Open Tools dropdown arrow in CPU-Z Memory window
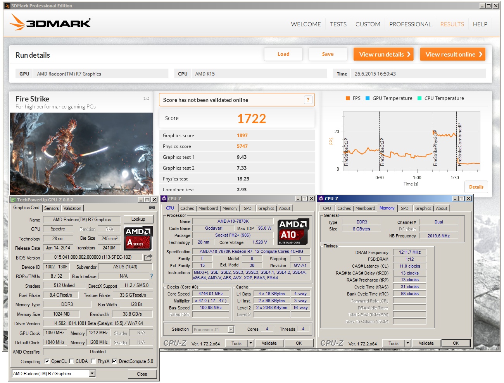This screenshot has width=504, height=383. [x=407, y=343]
